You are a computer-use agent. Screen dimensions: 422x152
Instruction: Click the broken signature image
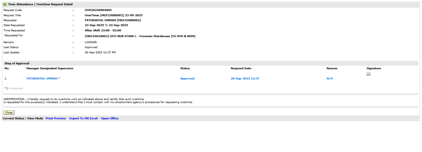(x=369, y=74)
